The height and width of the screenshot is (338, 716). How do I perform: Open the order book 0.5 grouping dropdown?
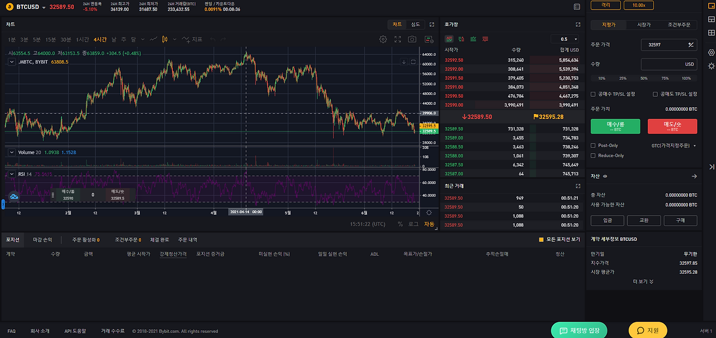(565, 39)
